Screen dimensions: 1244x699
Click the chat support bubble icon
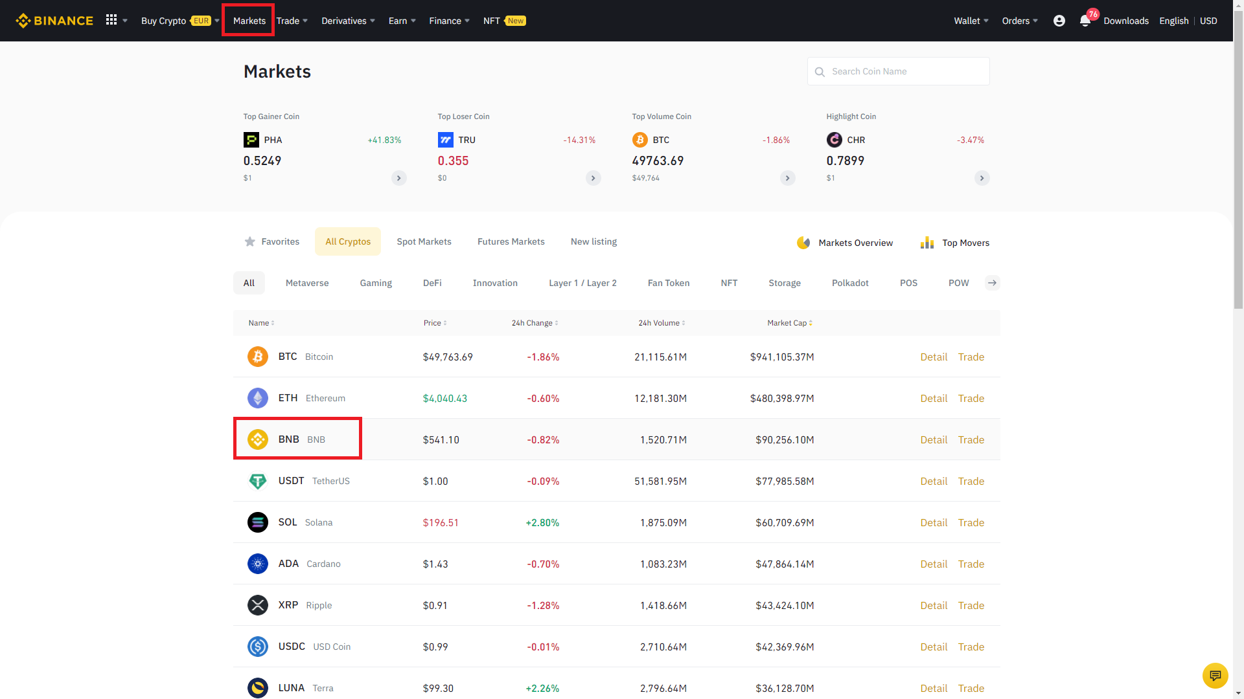(1215, 675)
